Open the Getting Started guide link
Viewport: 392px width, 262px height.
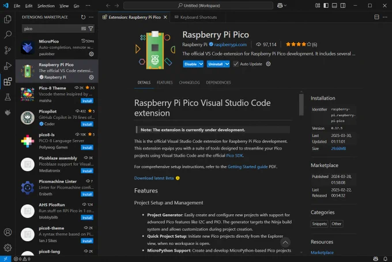[247, 167]
